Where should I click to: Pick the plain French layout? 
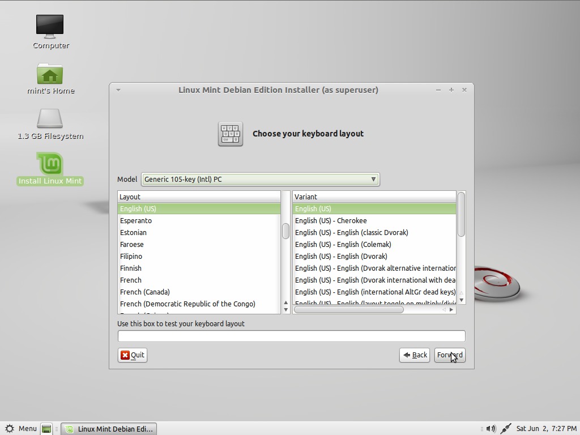click(199, 280)
